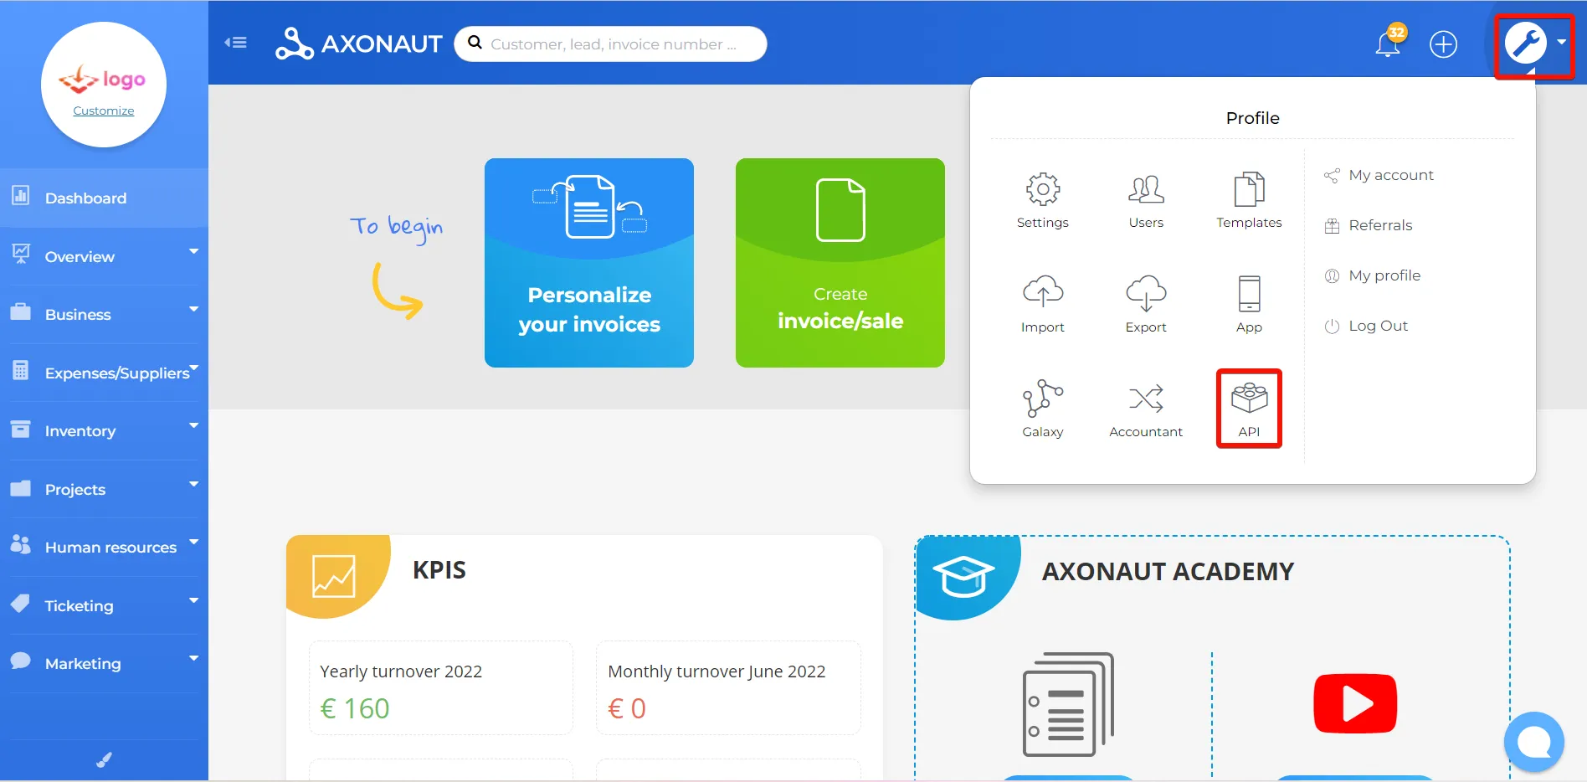The image size is (1587, 782).
Task: Click the KPIS chart icon
Action: click(x=333, y=576)
